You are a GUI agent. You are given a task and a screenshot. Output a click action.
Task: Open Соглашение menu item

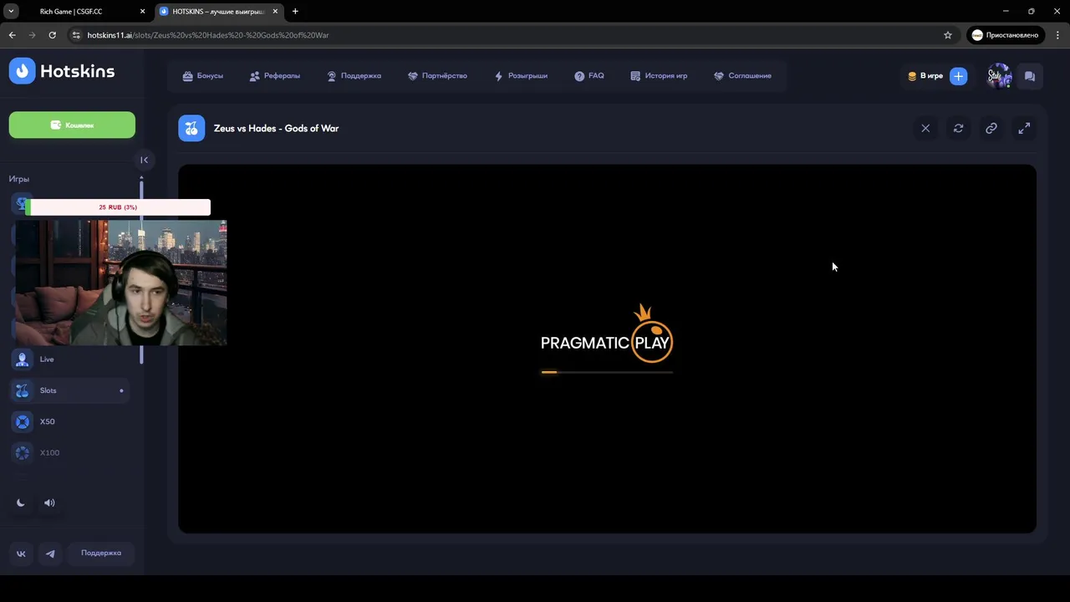[742, 76]
